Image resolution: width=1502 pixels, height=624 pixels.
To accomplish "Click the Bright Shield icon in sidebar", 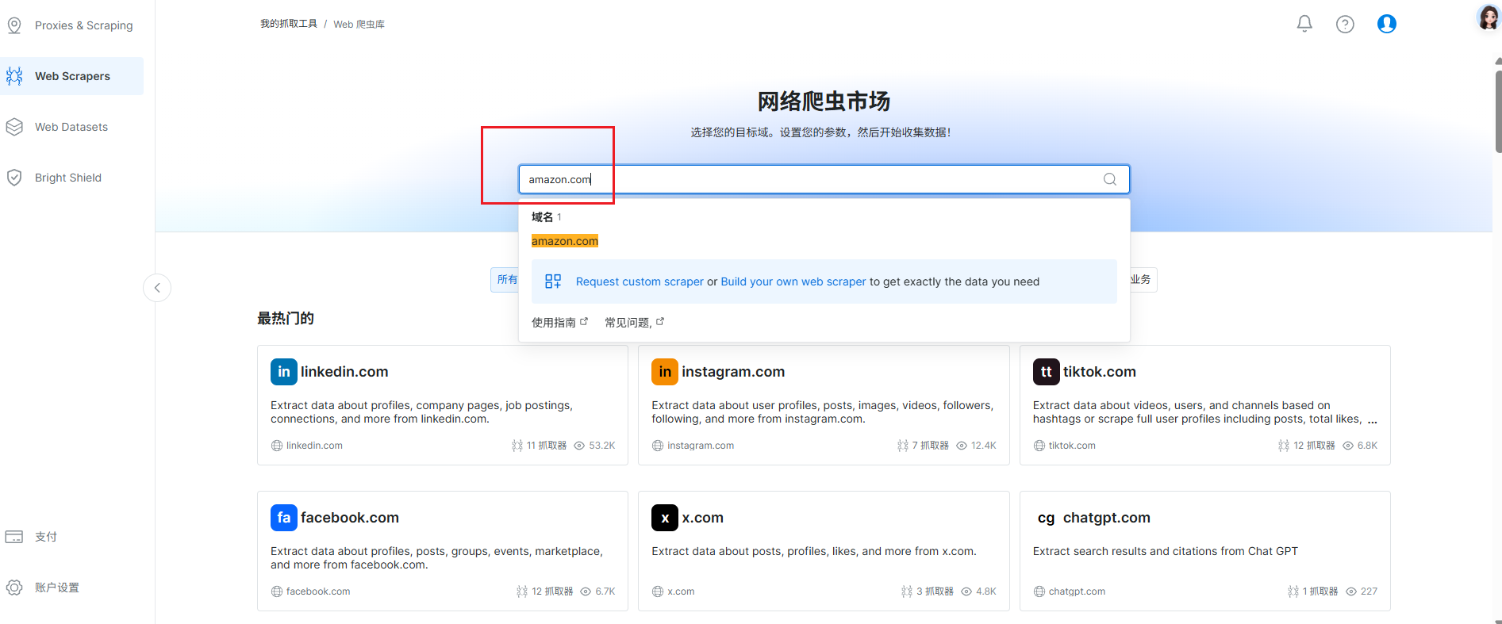I will [14, 178].
